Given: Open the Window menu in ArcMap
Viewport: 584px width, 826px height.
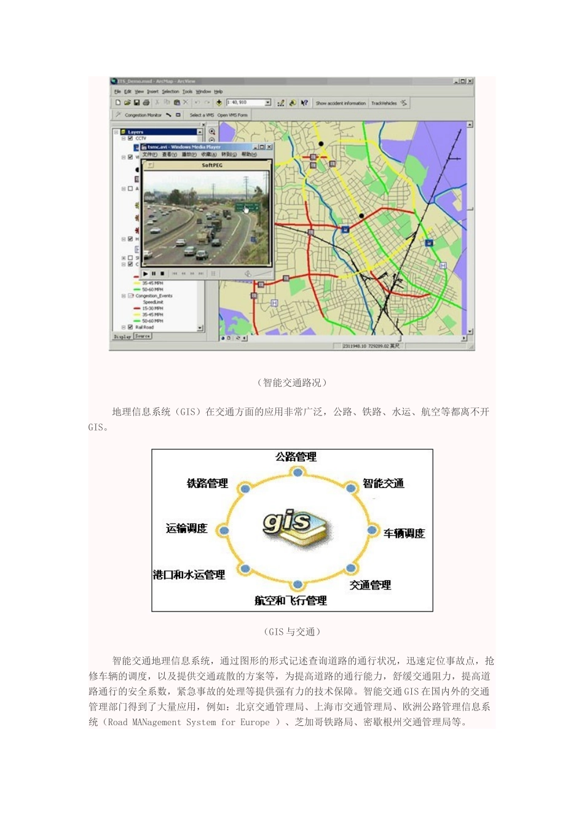Looking at the screenshot, I should (x=203, y=92).
